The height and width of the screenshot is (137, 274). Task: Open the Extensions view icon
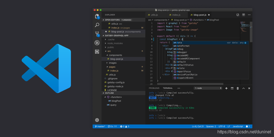tap(97, 51)
